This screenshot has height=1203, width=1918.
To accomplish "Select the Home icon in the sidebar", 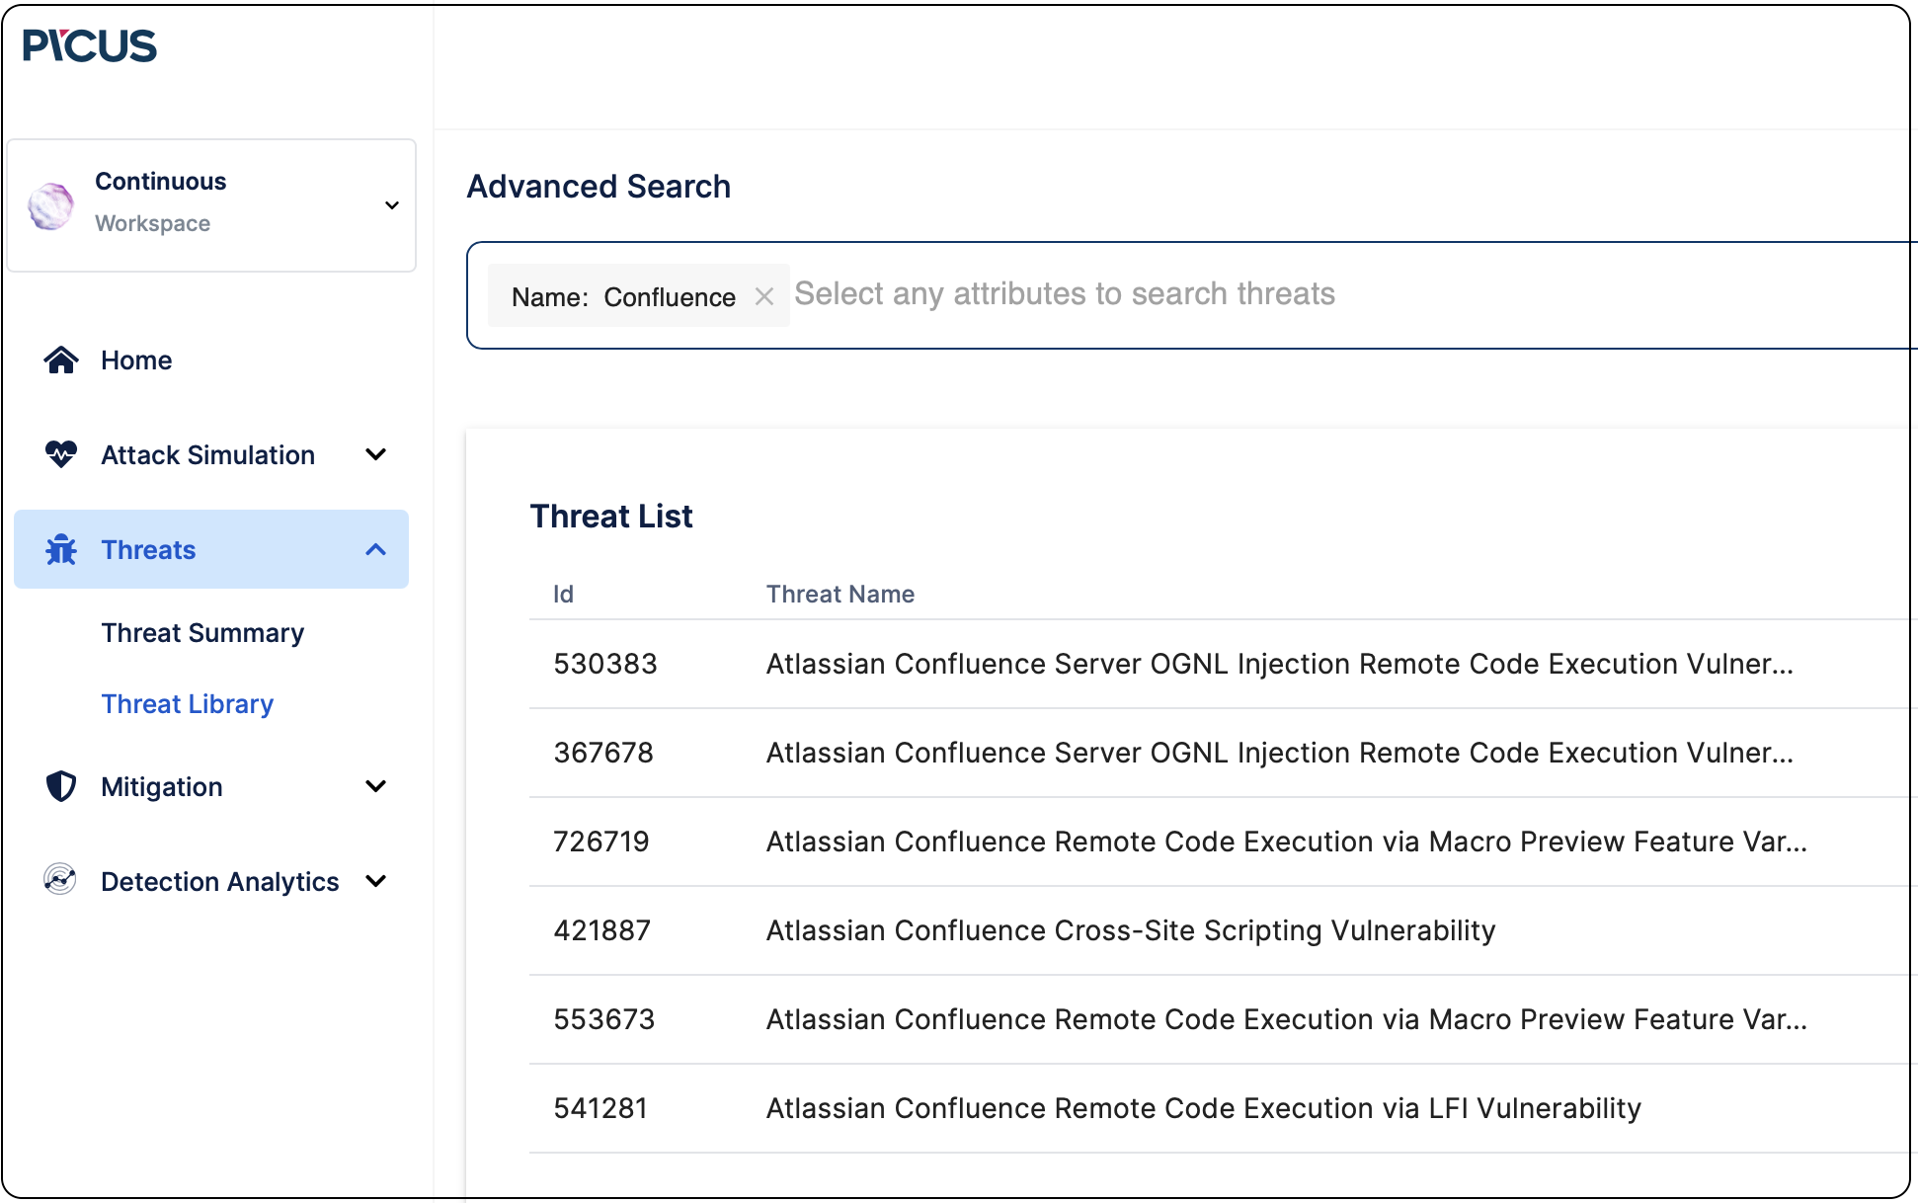I will pyautogui.click(x=60, y=360).
